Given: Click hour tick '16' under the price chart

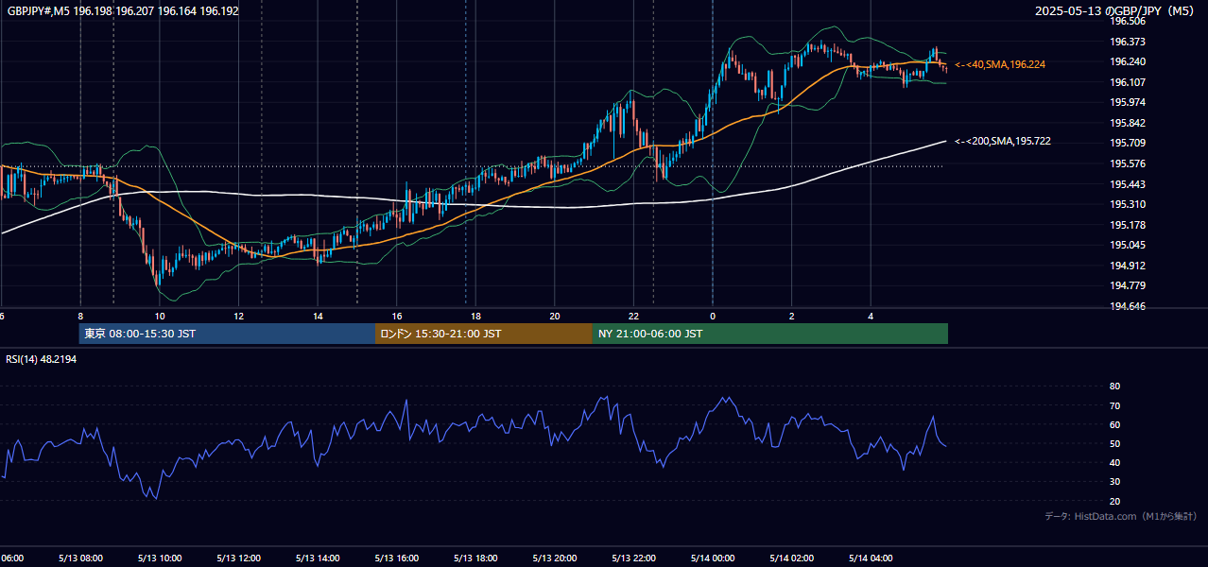Looking at the screenshot, I should tap(397, 317).
